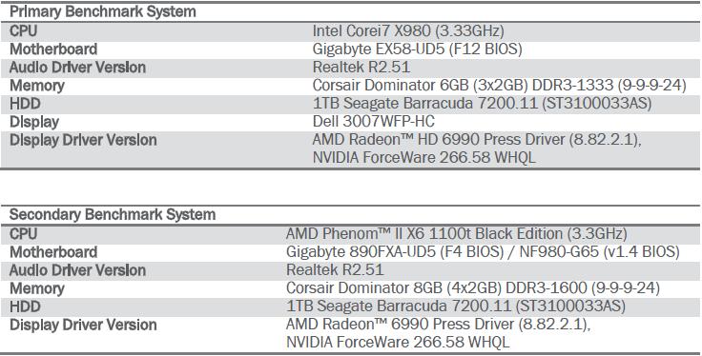Click the Display label in the primary table
Viewport: 702px width, 356px height.
(34, 122)
